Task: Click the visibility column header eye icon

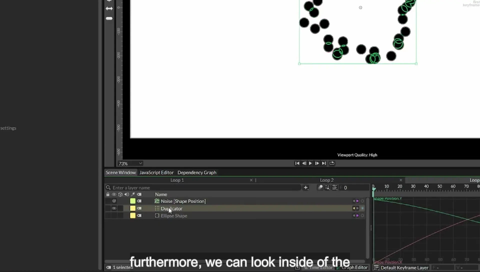Action: point(114,194)
